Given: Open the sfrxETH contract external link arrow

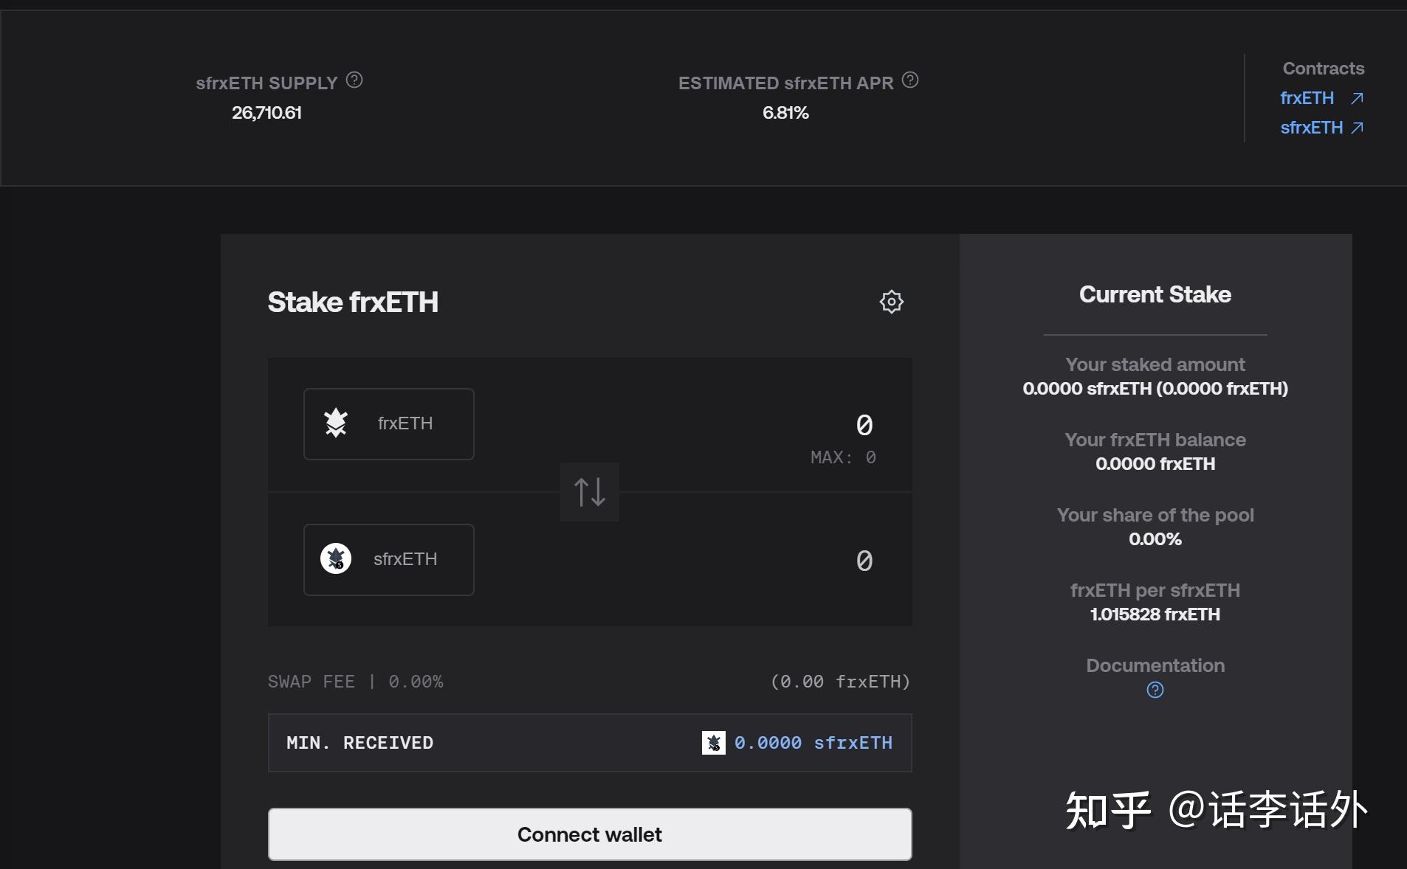Looking at the screenshot, I should pos(1357,127).
